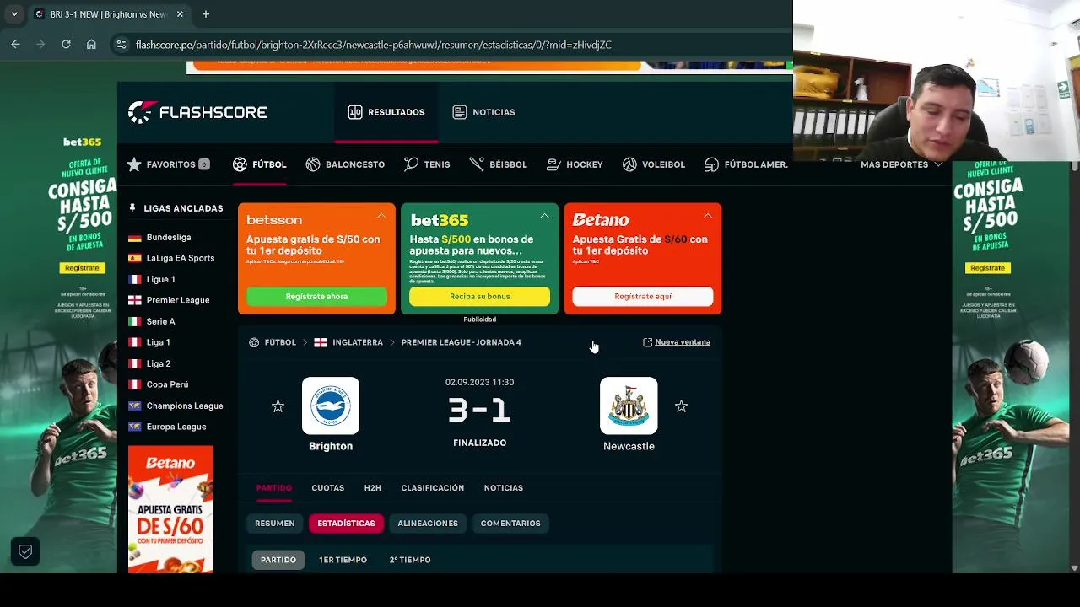Click the Flashscore logo
Image resolution: width=1080 pixels, height=607 pixels.
pyautogui.click(x=197, y=112)
